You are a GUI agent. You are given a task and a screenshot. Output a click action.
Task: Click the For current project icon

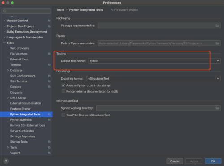click(x=112, y=10)
